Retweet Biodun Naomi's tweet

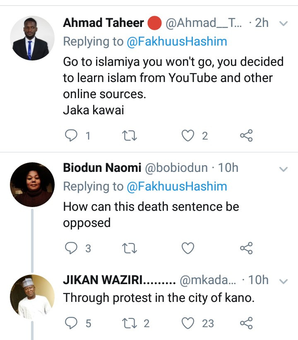(130, 248)
